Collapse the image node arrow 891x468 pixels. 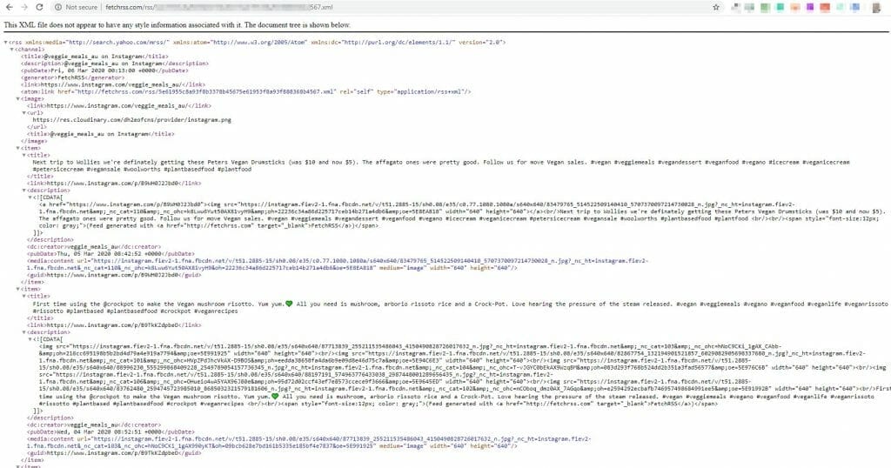tap(17, 98)
